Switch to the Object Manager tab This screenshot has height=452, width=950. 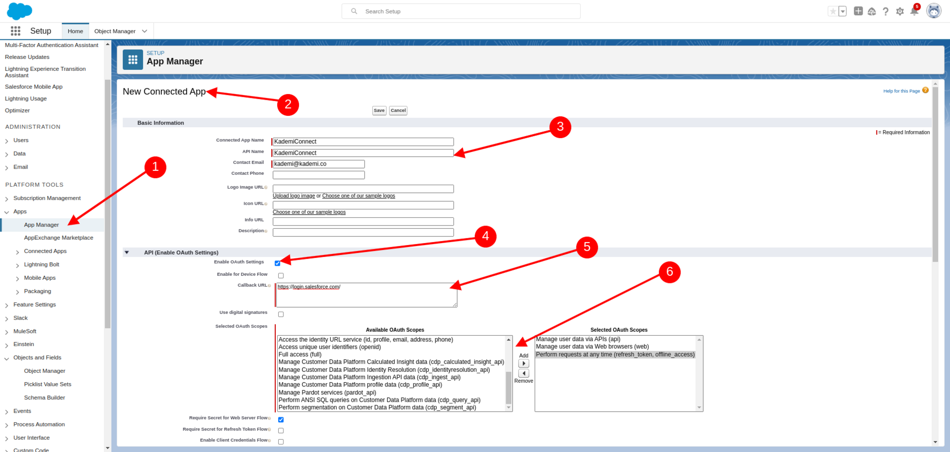[115, 31]
